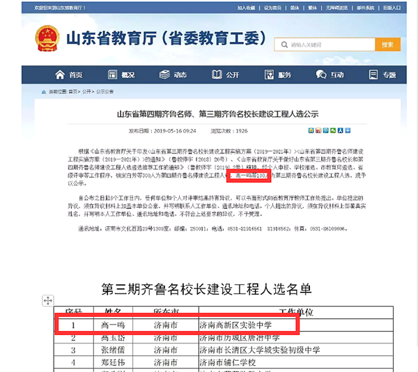Screen dimensions: 418x372
Task: Open more share options plus icon
Action: click(348, 130)
